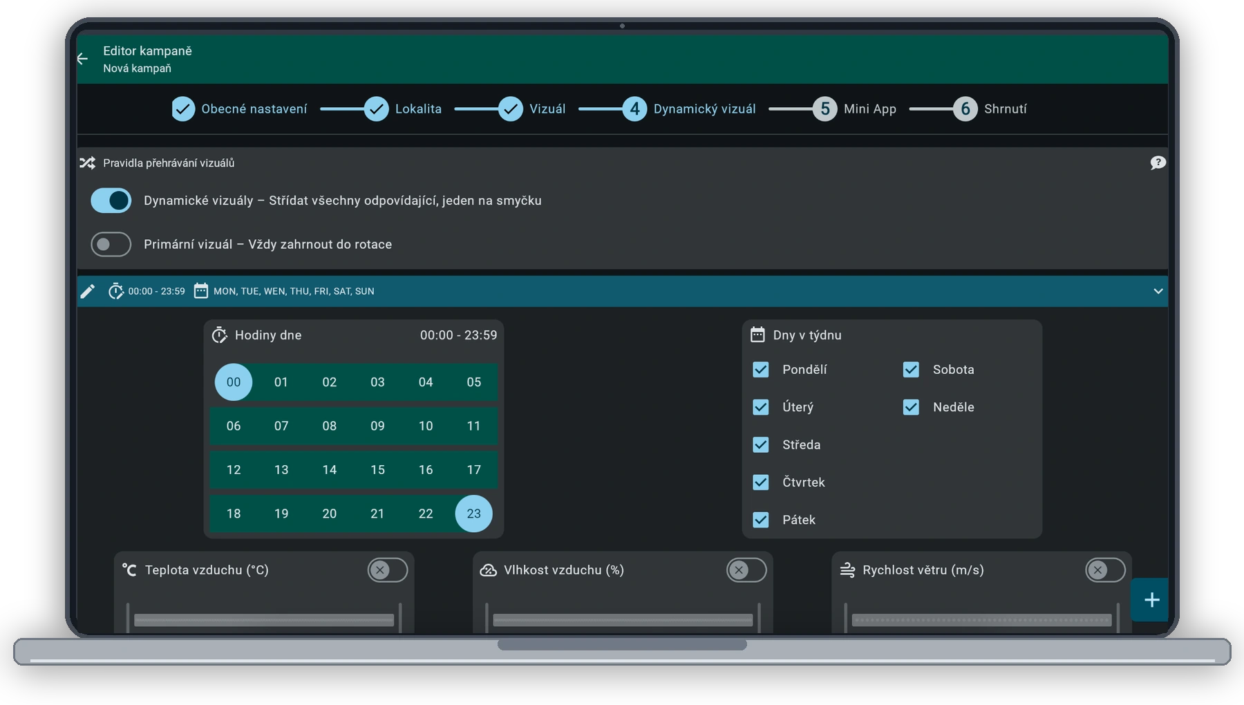Go back with the arrow beside Editor kampaně

83,59
